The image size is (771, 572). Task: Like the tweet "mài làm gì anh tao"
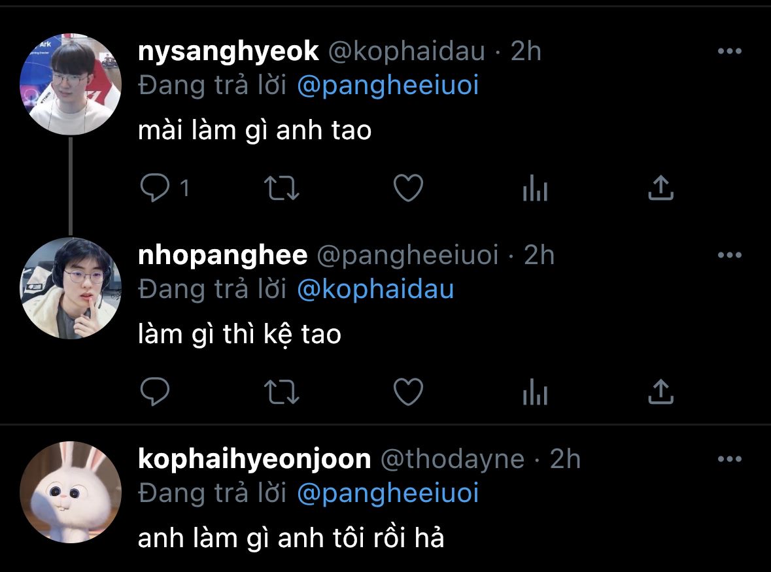(408, 188)
